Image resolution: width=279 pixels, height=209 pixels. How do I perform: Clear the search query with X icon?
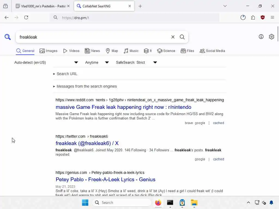(x=173, y=37)
